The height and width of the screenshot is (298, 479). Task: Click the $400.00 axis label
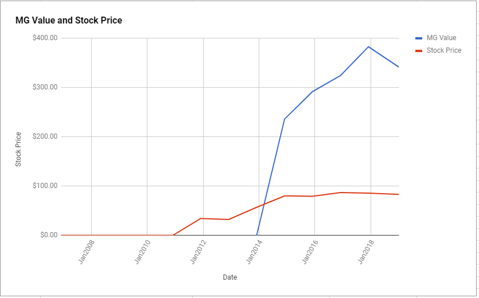(x=45, y=38)
